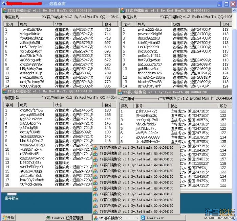Click the bottom-left YY客户端协议 window title icon
The width and height of the screenshot is (237, 221).
(x=5, y=91)
